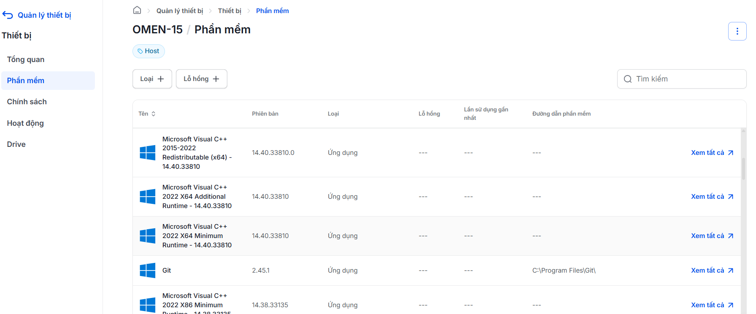Click the magnifier search icon
Viewport: 756px width, 314px height.
tap(628, 79)
